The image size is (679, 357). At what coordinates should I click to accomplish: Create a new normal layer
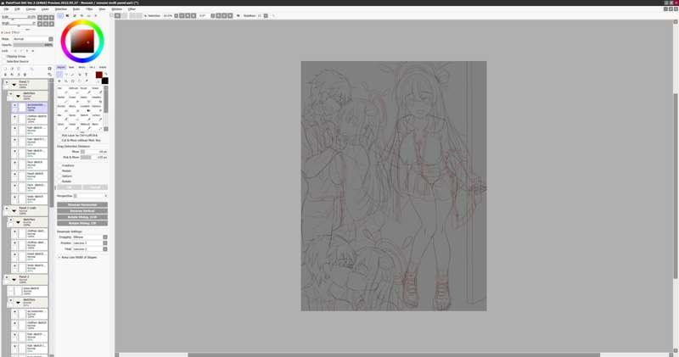(5, 69)
